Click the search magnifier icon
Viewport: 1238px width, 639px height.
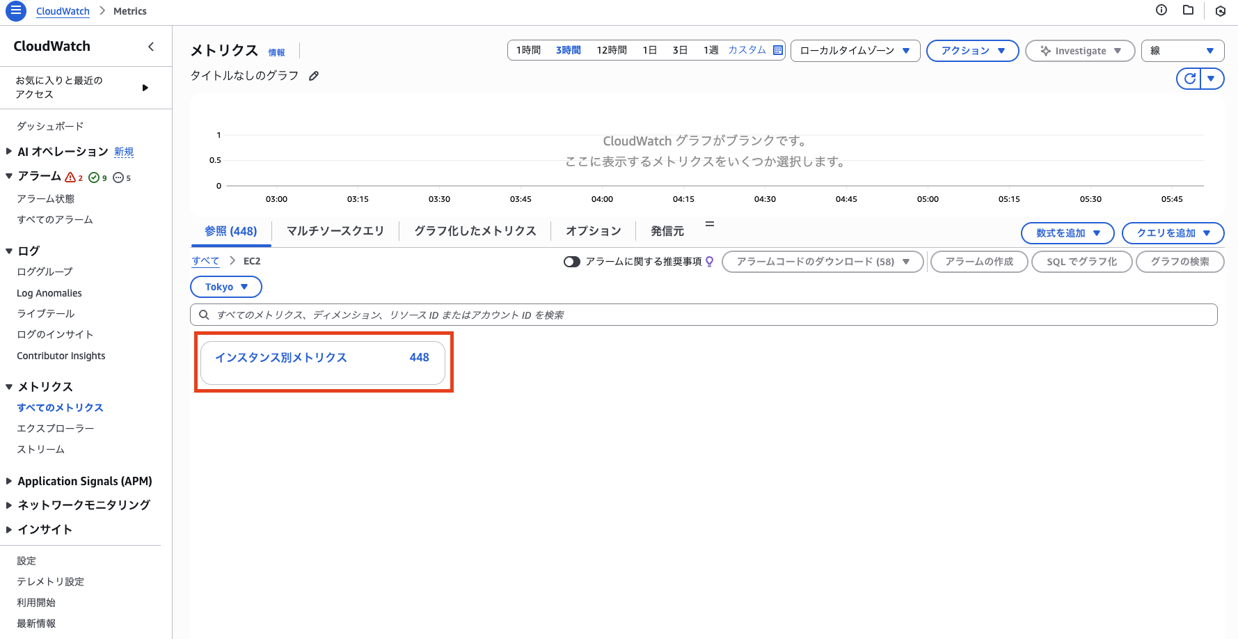[x=204, y=315]
